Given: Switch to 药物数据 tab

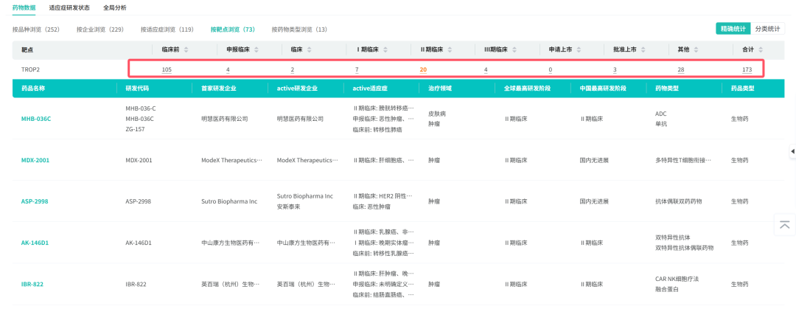Looking at the screenshot, I should click(24, 8).
